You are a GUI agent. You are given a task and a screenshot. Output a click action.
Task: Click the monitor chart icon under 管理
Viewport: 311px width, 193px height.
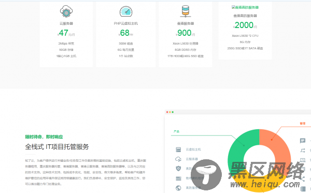point(303,160)
